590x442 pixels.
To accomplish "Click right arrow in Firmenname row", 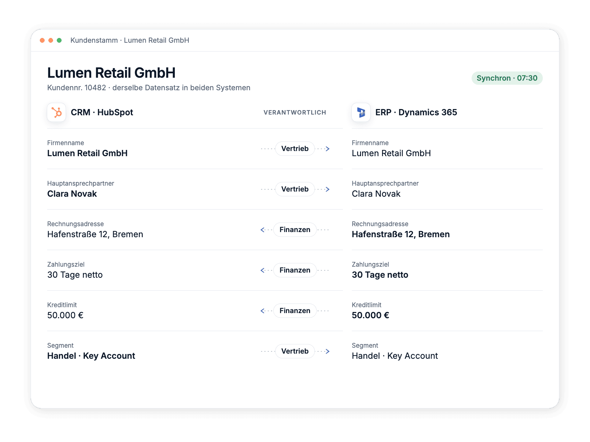I will [x=327, y=149].
